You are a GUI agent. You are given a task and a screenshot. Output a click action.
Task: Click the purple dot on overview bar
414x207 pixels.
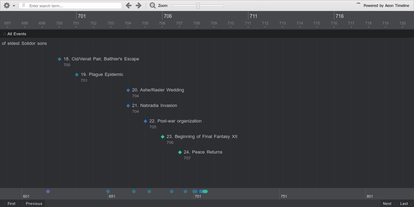[x=48, y=191]
